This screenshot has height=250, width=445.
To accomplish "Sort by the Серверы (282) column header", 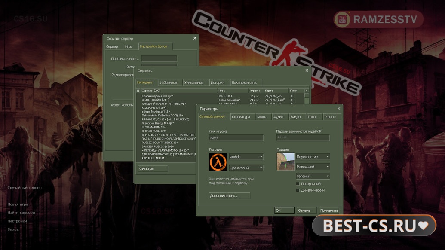I will coord(179,91).
